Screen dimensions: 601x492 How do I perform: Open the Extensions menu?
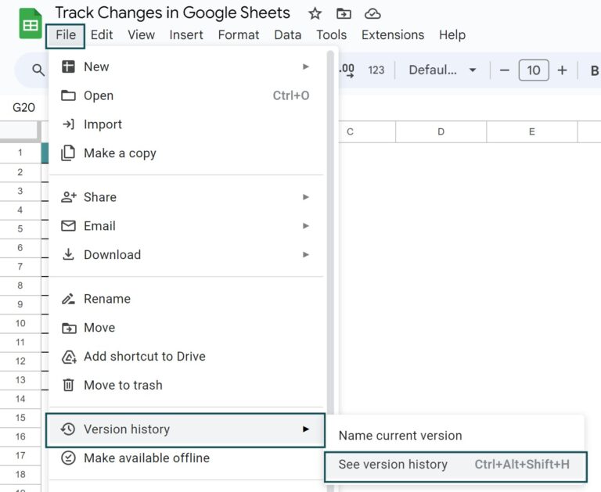tap(393, 35)
